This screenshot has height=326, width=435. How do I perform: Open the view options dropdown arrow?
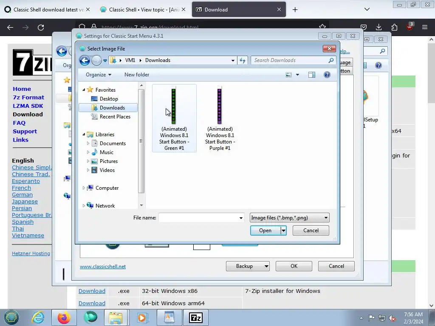[x=297, y=75]
